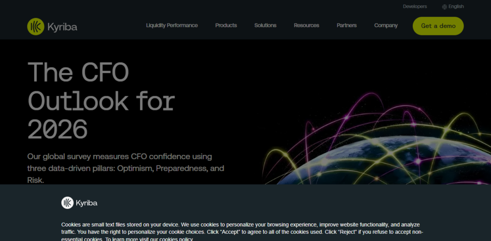Expand the Products menu

click(226, 25)
